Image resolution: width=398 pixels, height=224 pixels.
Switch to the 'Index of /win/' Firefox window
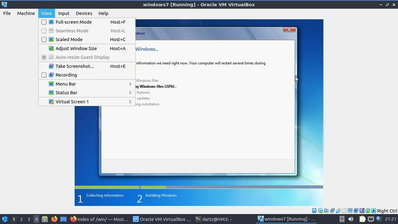click(99, 219)
